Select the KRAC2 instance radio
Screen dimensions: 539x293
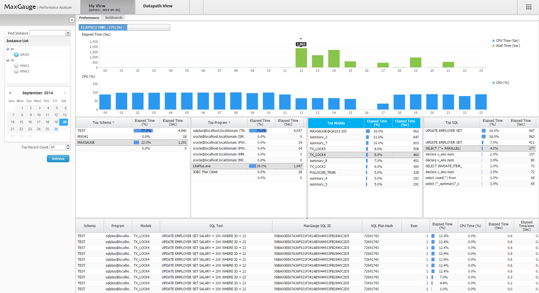(x=16, y=71)
